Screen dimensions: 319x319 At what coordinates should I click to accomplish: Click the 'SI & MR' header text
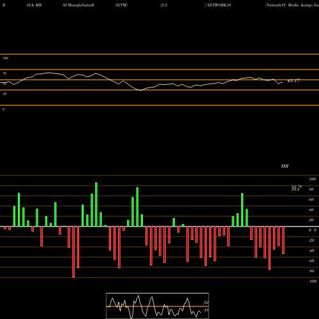point(34,5)
